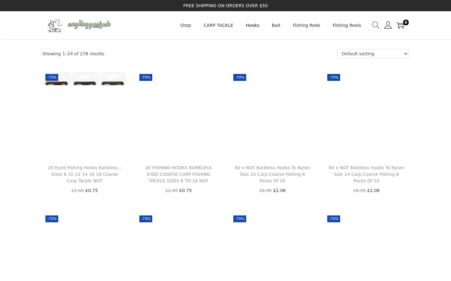Open 20 FISHING HOOKS BARBLESS EYED COARSE link
Viewport: 451px width, 281px height.
pyautogui.click(x=179, y=174)
